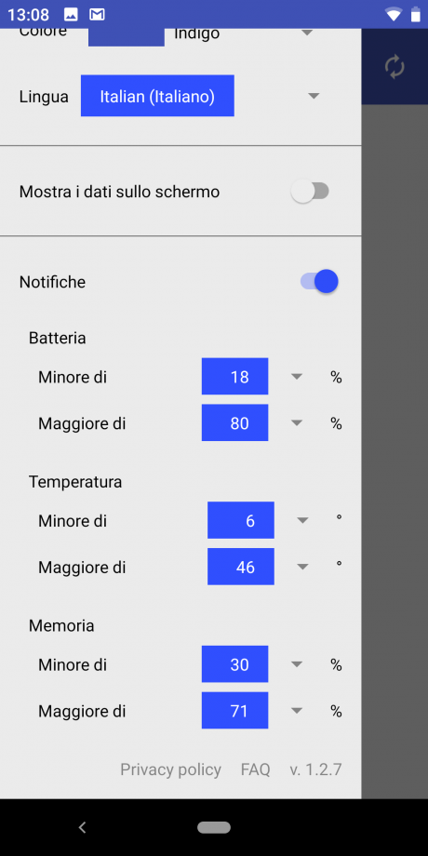The height and width of the screenshot is (856, 428).
Task: Disable the Notifiche switch
Action: [x=319, y=282]
